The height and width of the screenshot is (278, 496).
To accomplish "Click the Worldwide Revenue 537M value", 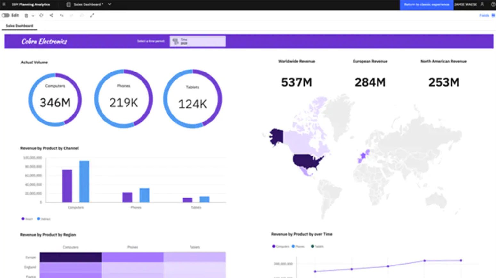I will [297, 82].
